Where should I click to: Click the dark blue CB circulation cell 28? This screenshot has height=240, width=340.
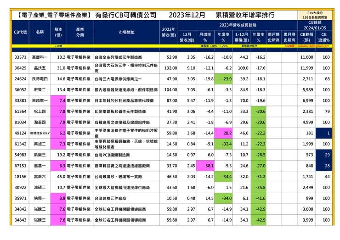324,166
